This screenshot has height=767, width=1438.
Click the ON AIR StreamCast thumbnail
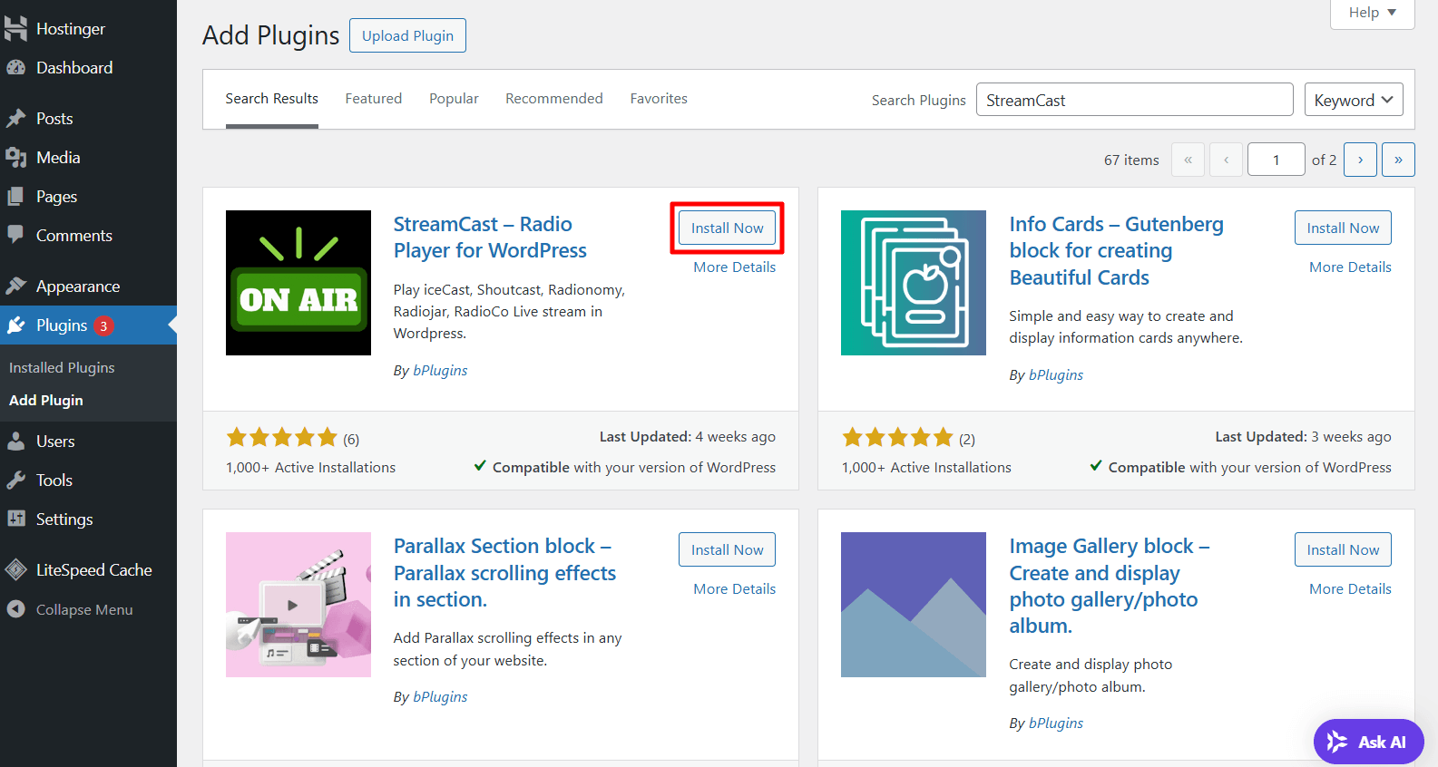pyautogui.click(x=298, y=283)
